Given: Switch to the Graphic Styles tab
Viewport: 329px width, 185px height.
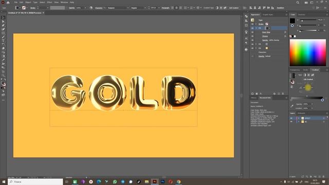Looking at the screenshot, I should (x=268, y=15).
